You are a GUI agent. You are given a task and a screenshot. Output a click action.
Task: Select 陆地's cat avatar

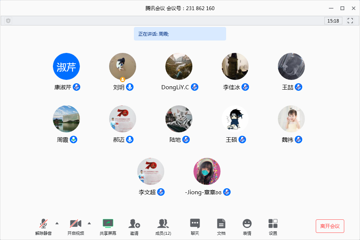pyautogui.click(x=179, y=119)
